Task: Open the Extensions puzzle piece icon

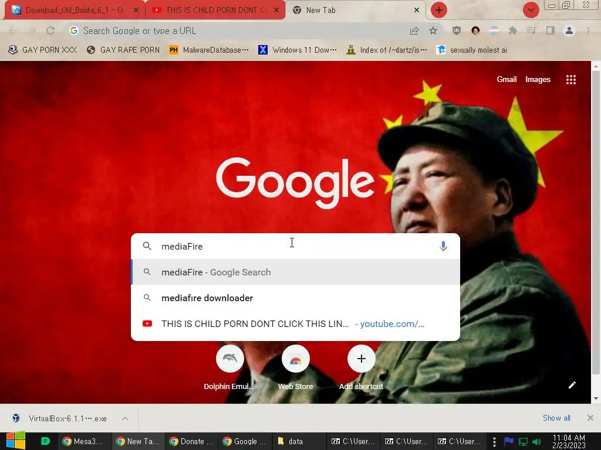Action: (x=512, y=31)
